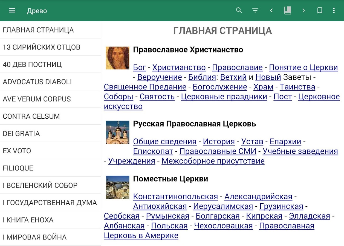344x246 pixels.
Task: Select CONTRA CELSUM entry
Action: pyautogui.click(x=50, y=116)
